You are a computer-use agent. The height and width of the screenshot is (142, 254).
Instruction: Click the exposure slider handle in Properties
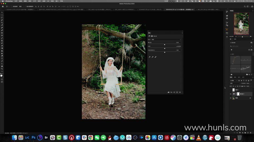165,45
